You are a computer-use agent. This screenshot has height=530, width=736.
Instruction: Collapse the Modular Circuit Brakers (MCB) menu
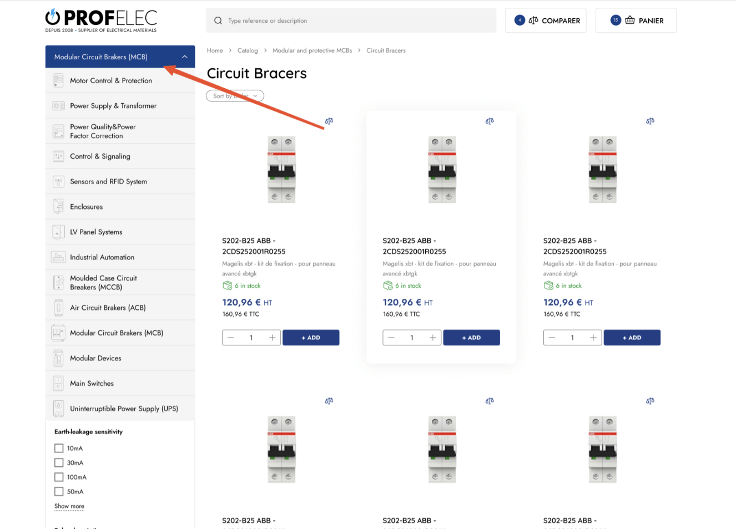[x=184, y=57]
